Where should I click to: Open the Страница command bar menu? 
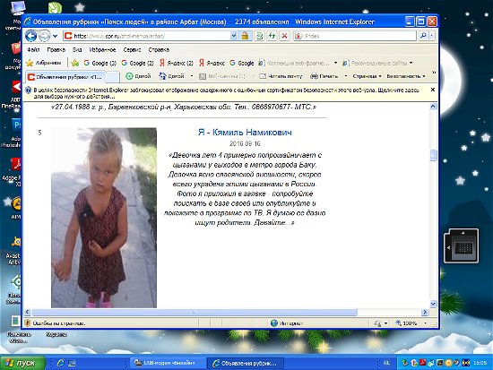[x=367, y=76]
